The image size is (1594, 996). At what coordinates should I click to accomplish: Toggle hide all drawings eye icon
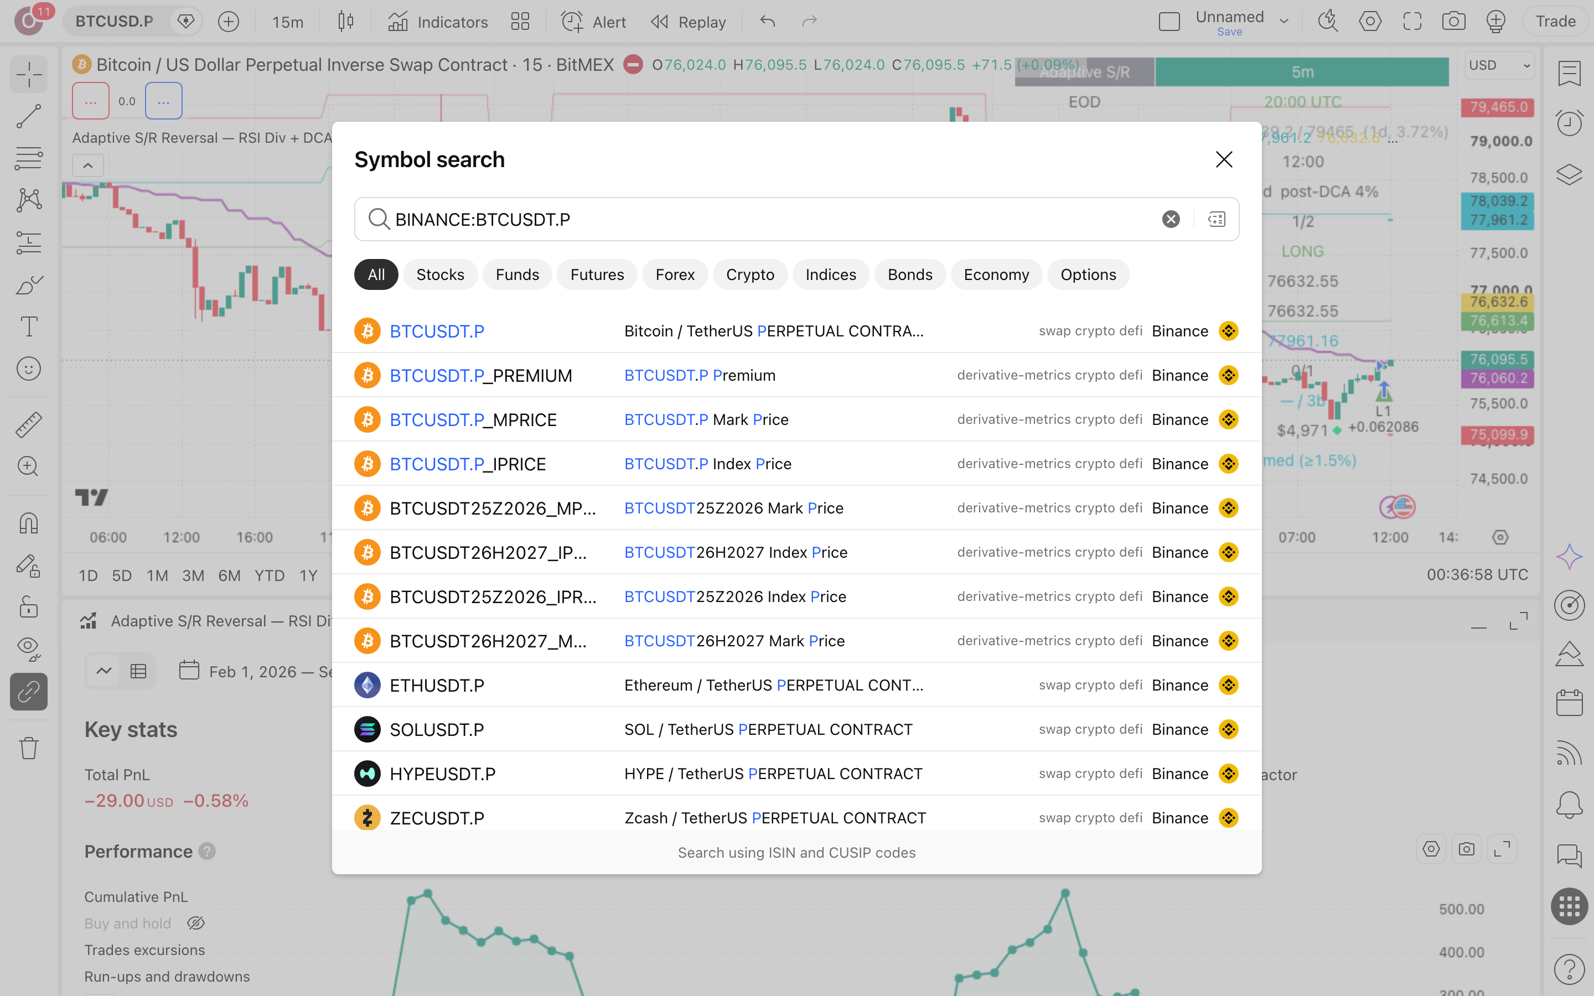[x=28, y=649]
